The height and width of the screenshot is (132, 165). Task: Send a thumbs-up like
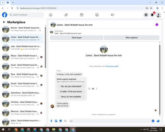[158, 121]
